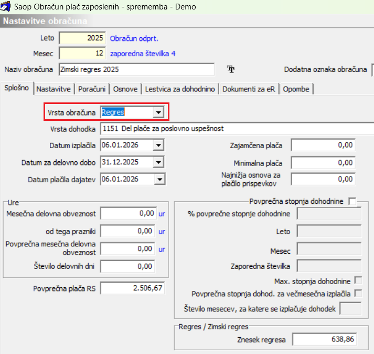Click the Mesec field in dohodnina group
This screenshot has height=354, width=374.
point(329,248)
